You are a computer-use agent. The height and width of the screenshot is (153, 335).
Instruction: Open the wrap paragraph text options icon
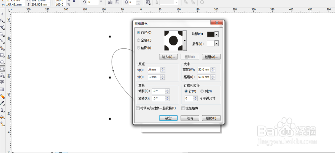coord(148,2)
